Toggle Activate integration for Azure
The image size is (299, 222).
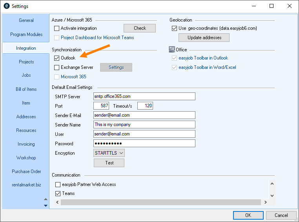tap(57, 28)
